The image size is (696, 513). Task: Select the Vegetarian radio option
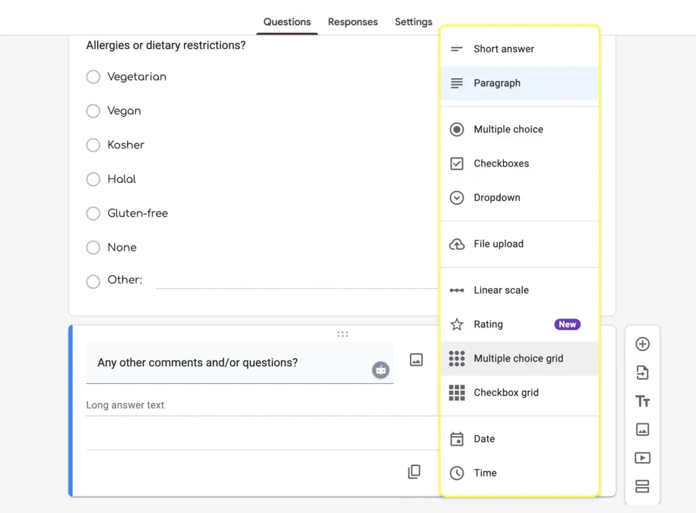pyautogui.click(x=93, y=77)
